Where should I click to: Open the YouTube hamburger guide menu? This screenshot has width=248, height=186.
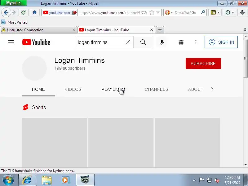coord(11,42)
